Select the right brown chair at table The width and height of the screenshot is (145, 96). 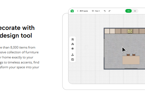134,55
